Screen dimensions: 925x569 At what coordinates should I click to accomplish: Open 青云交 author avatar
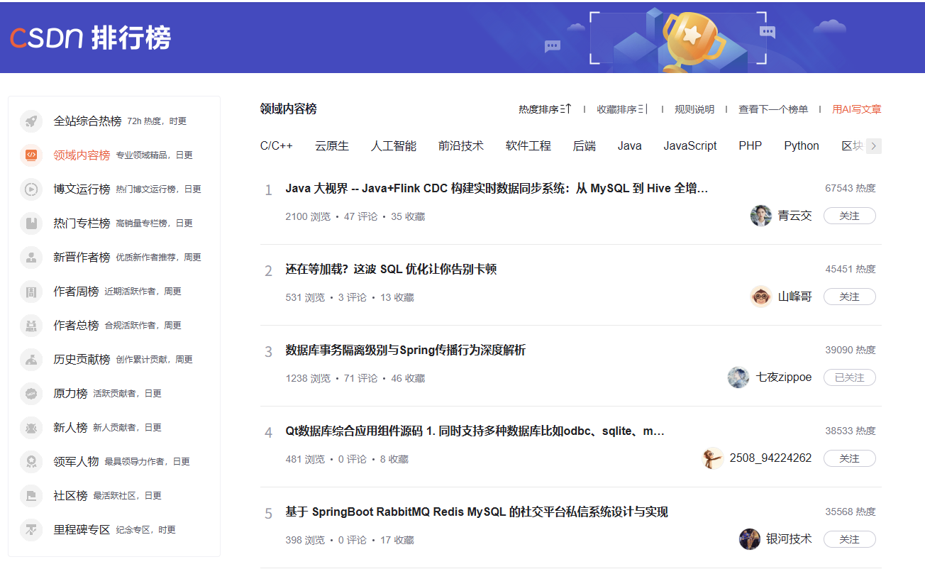click(761, 216)
